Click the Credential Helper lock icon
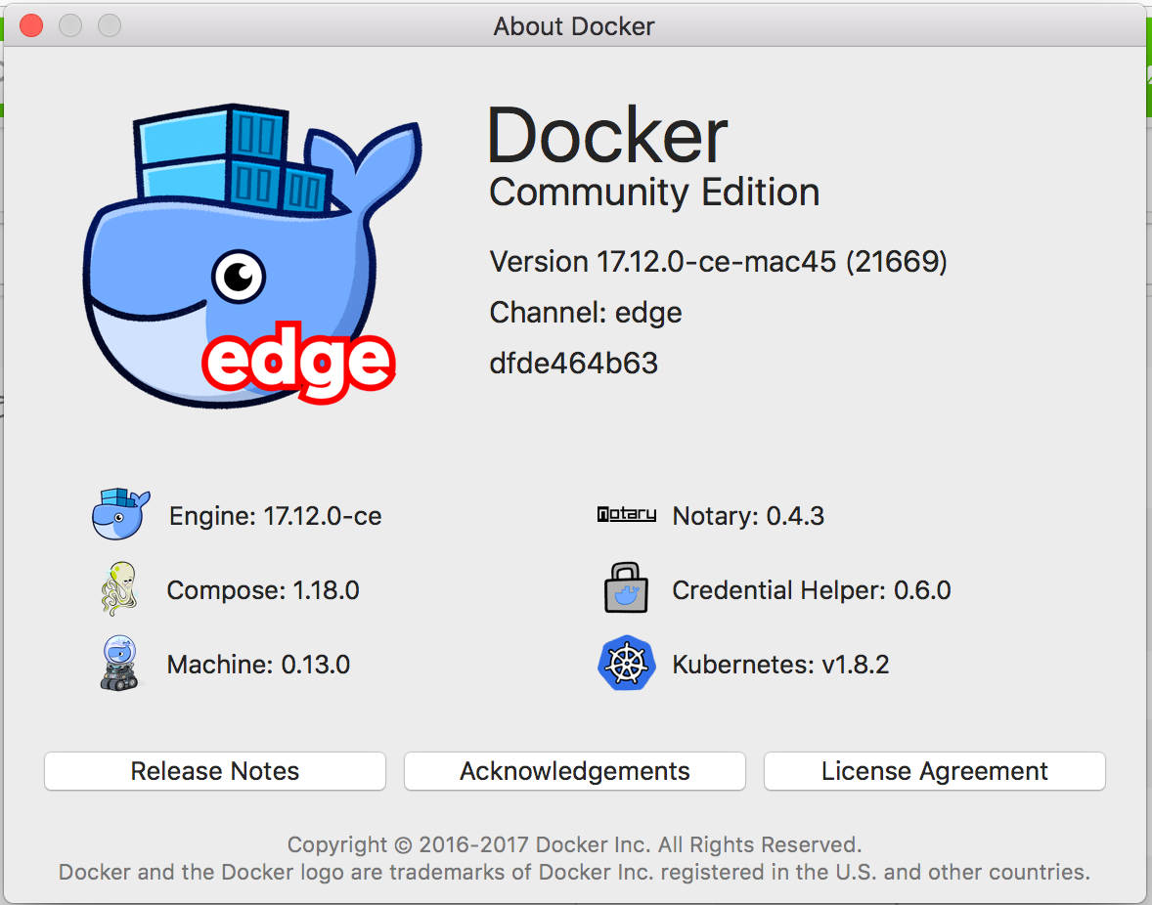Screen dimensions: 1152x905 click(x=626, y=588)
